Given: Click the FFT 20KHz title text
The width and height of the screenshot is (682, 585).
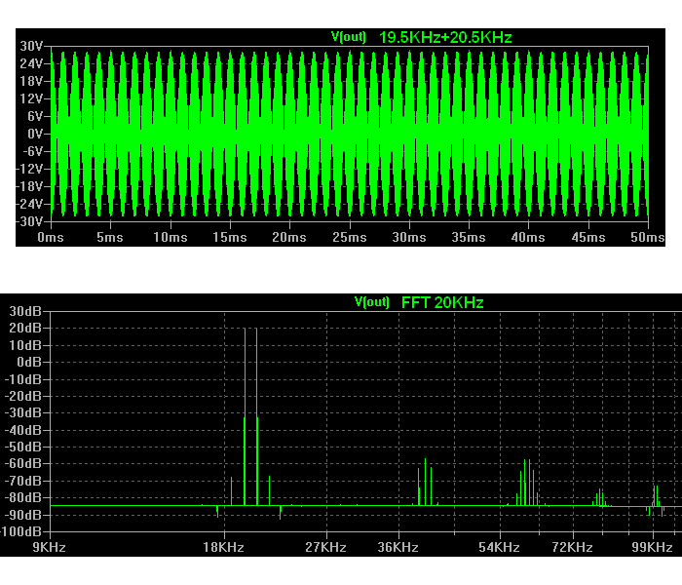Looking at the screenshot, I should click(x=442, y=302).
